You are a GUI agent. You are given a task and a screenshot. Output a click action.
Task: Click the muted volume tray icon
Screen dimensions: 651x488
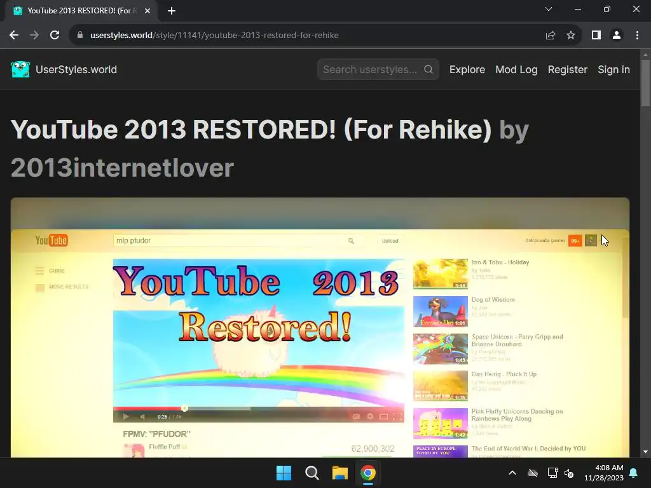[569, 473]
